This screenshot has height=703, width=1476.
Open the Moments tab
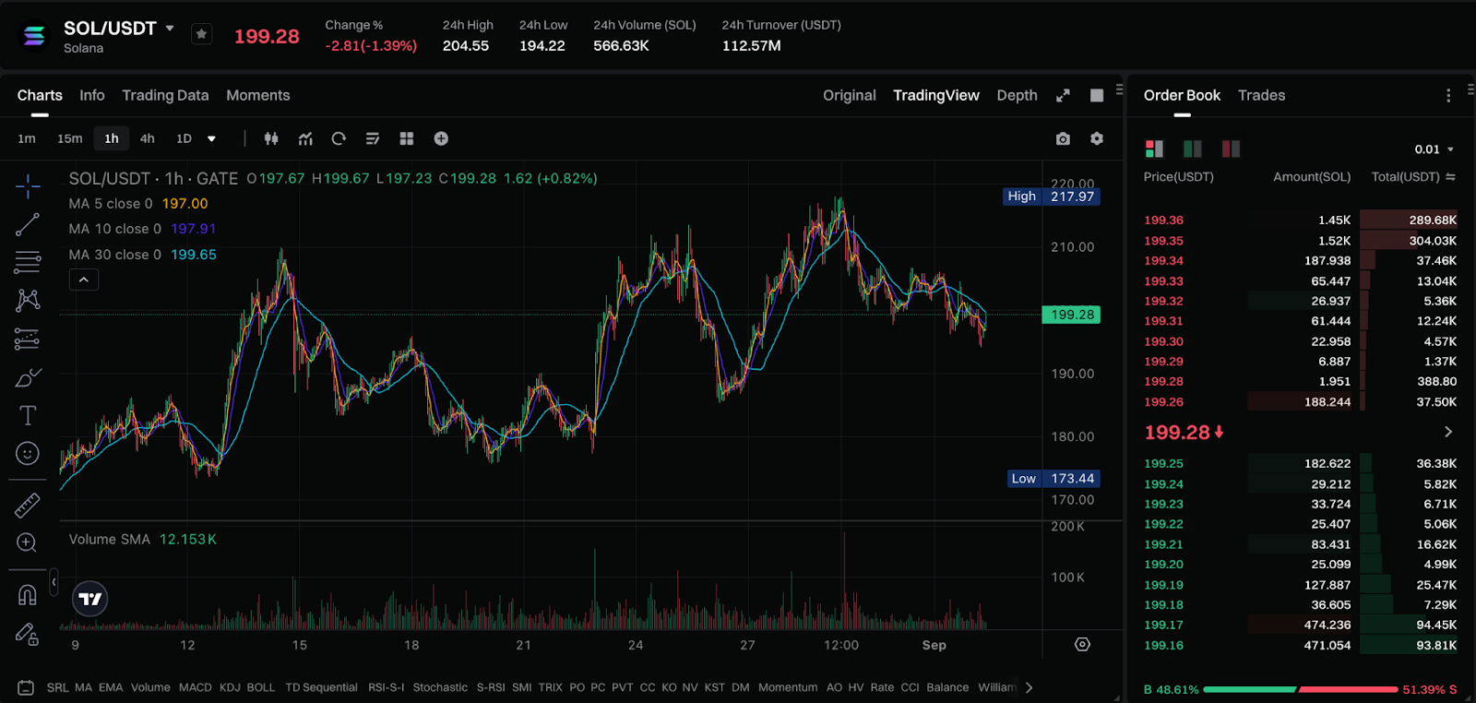point(258,95)
